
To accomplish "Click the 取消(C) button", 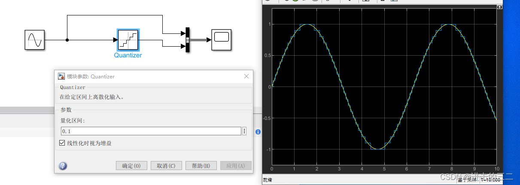I will point(166,166).
